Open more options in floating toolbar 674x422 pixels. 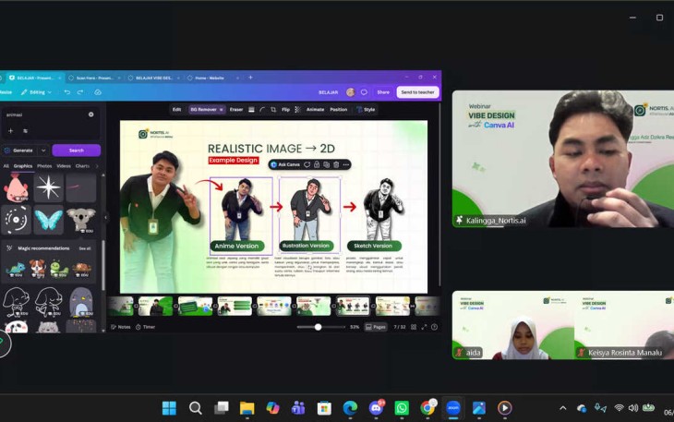coord(346,164)
